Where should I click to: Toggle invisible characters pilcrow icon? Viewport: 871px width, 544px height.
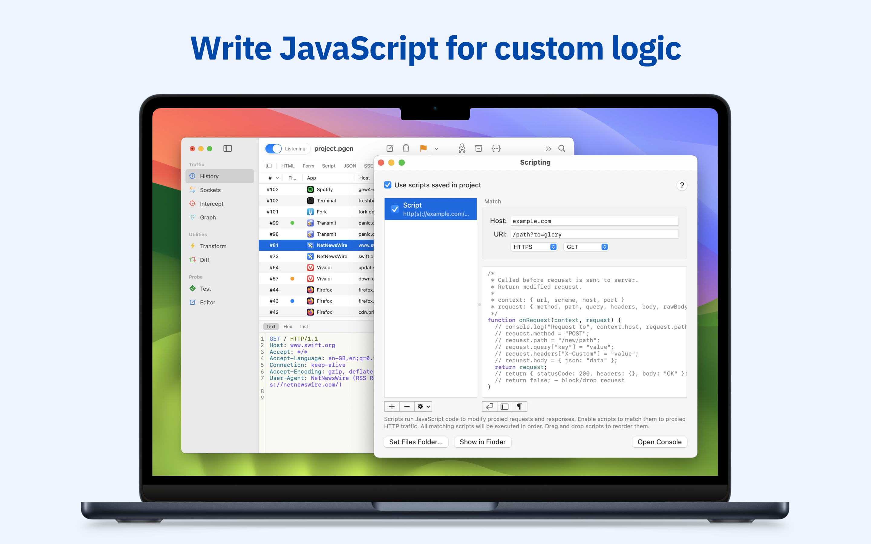(520, 406)
